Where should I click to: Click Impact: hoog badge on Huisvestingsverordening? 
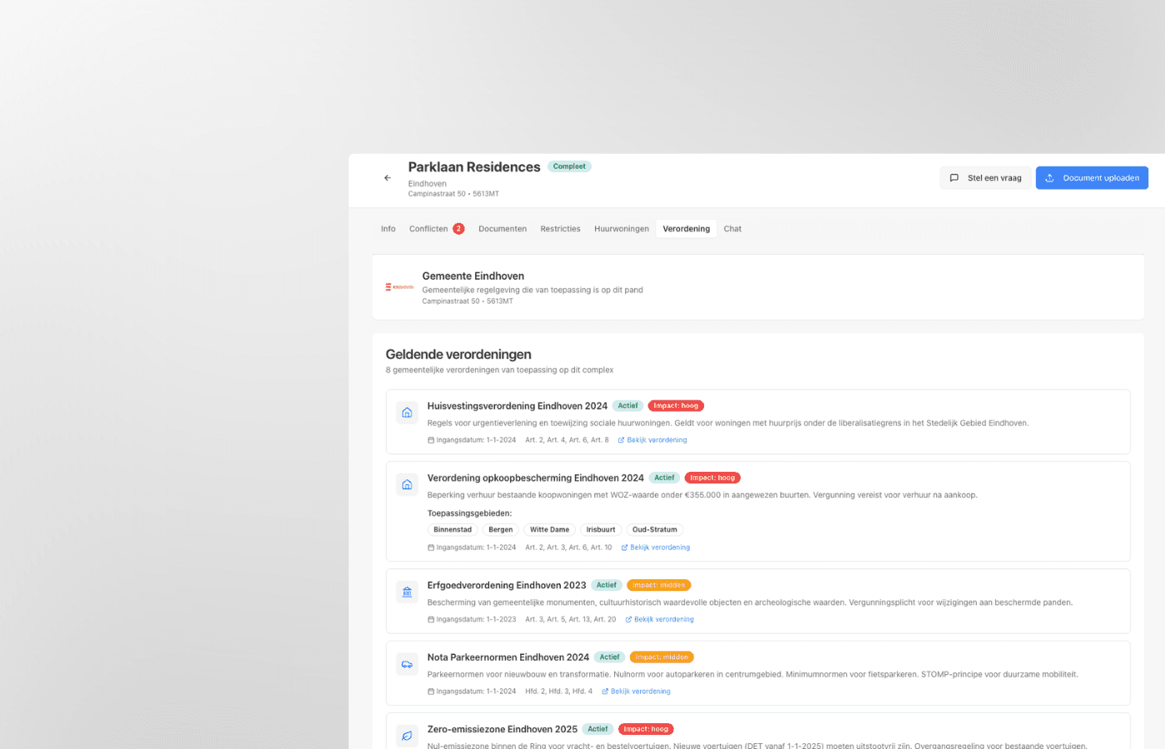point(676,406)
